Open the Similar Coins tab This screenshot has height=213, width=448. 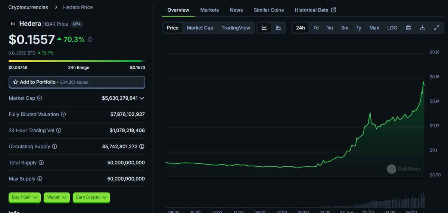coord(269,10)
